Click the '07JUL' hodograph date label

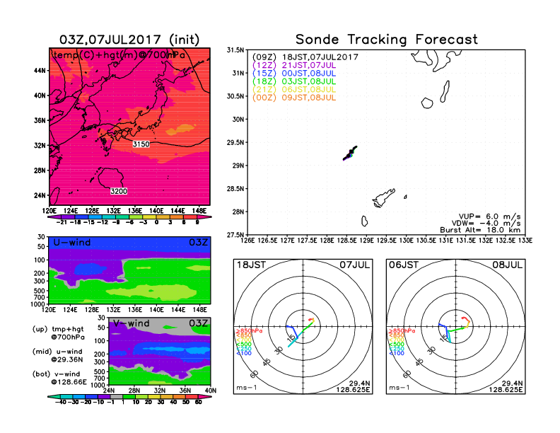click(355, 265)
